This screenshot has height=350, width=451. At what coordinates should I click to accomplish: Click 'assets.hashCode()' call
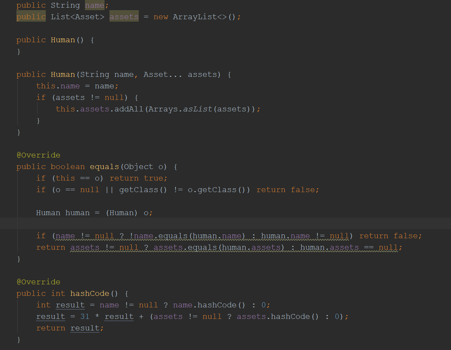[278, 316]
